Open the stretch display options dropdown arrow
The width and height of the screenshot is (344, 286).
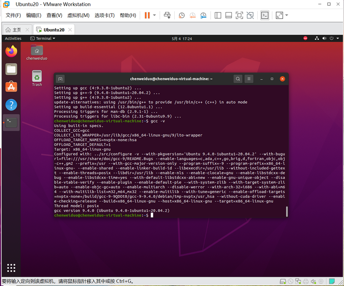coord(286,15)
